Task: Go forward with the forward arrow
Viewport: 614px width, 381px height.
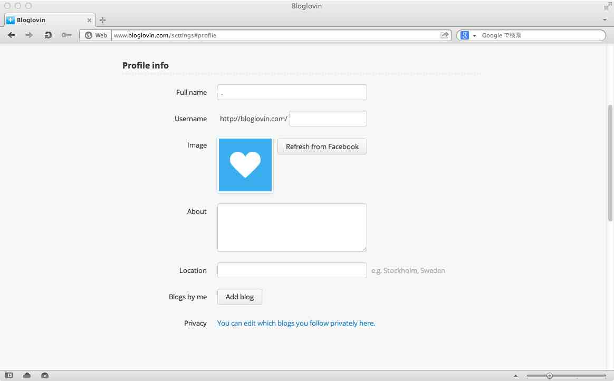Action: coord(30,35)
